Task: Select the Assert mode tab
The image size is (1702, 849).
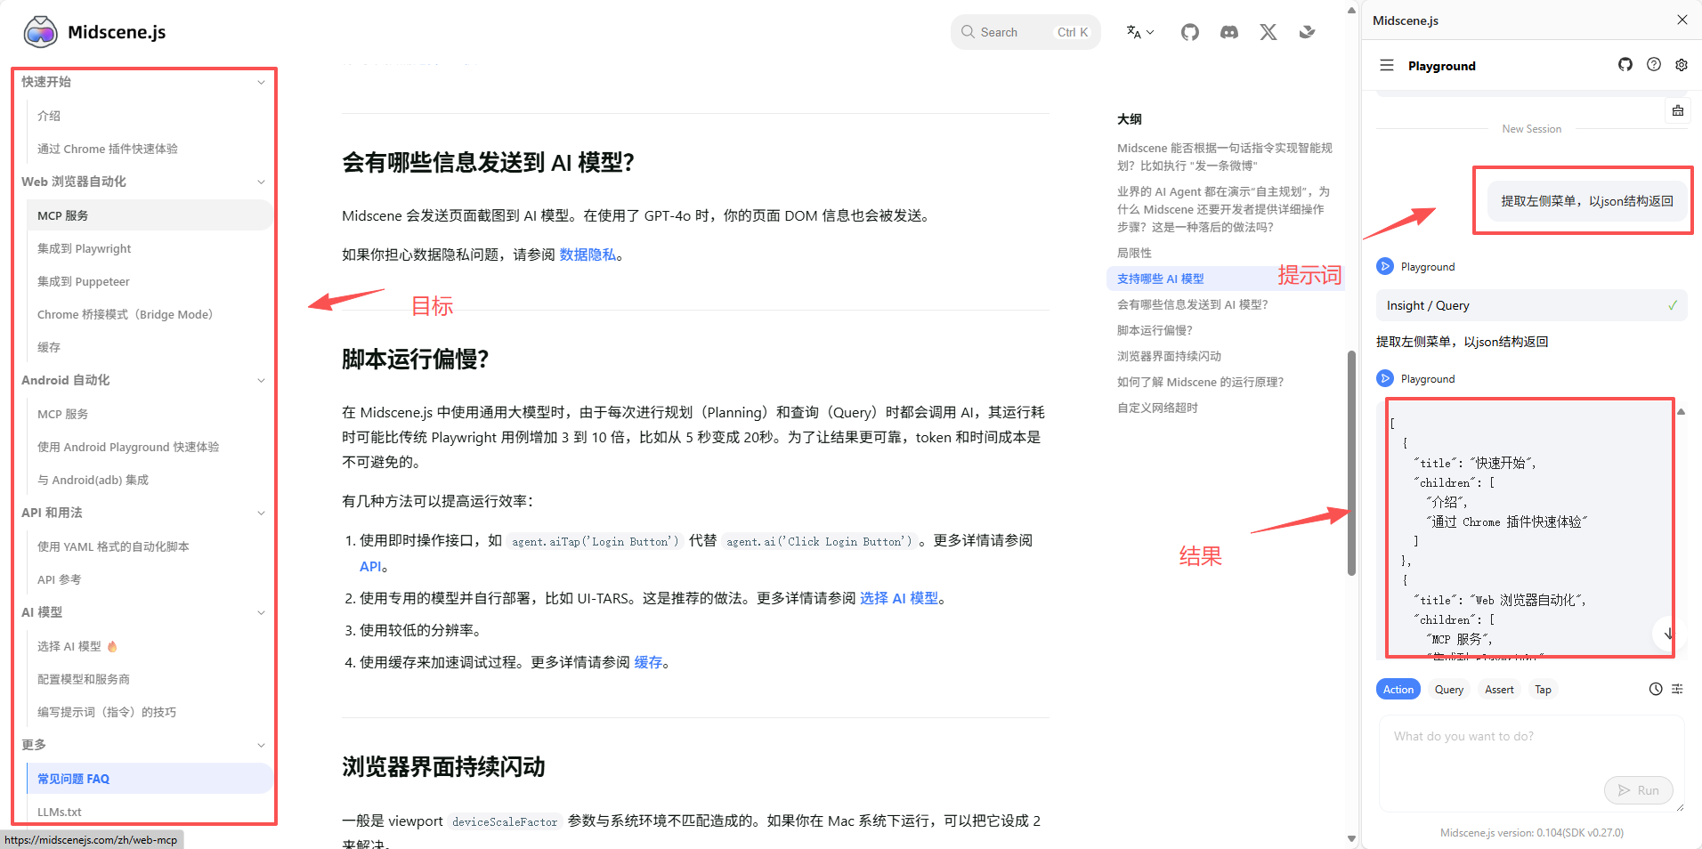Action: pos(1499,689)
